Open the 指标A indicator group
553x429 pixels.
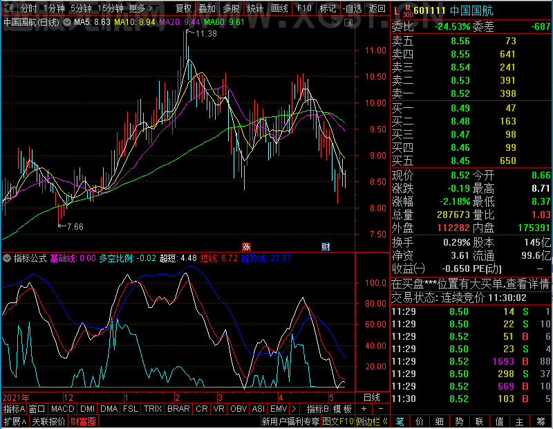click(x=14, y=409)
